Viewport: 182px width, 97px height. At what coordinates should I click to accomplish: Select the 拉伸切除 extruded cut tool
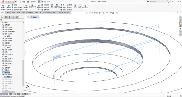point(26,8)
